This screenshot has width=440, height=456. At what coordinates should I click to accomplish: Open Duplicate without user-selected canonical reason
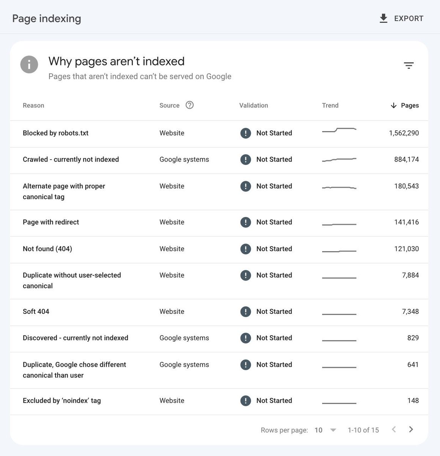[x=72, y=280]
